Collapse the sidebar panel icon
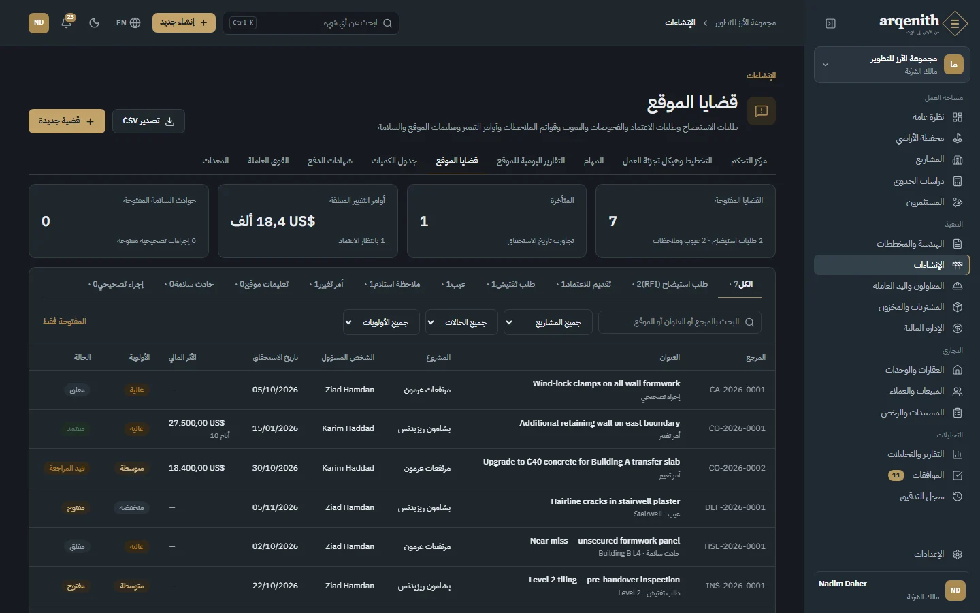The height and width of the screenshot is (613, 980). [830, 23]
